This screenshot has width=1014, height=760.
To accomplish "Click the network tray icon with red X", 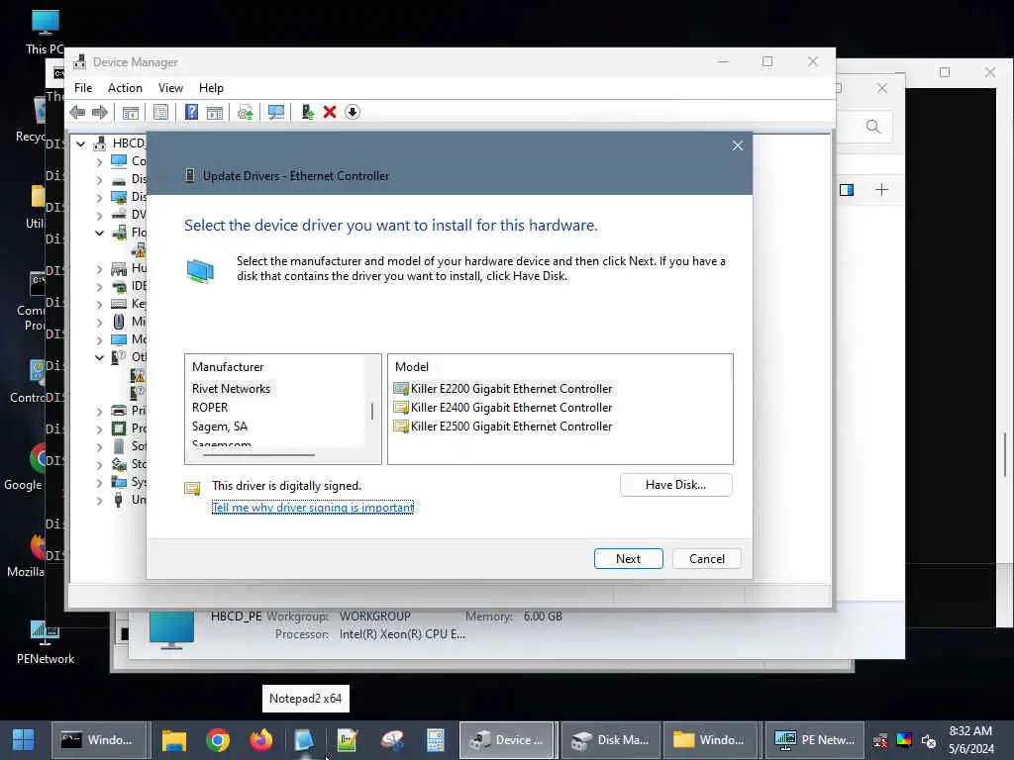I will click(x=880, y=740).
